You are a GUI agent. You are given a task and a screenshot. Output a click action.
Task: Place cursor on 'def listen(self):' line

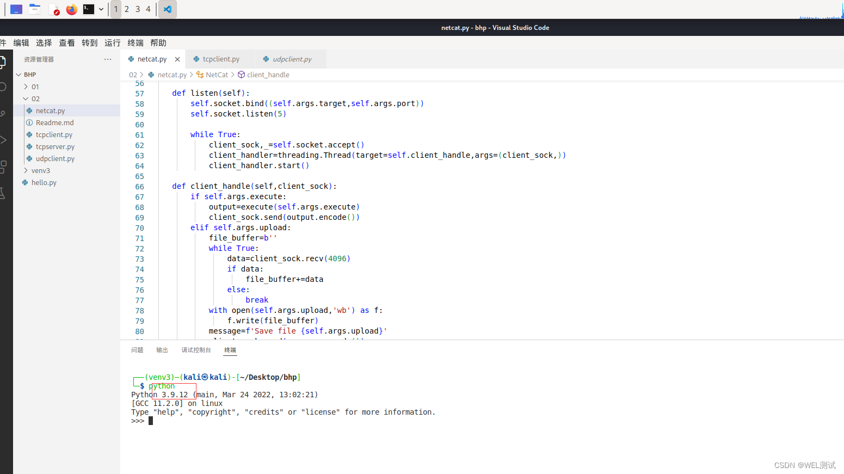[211, 94]
